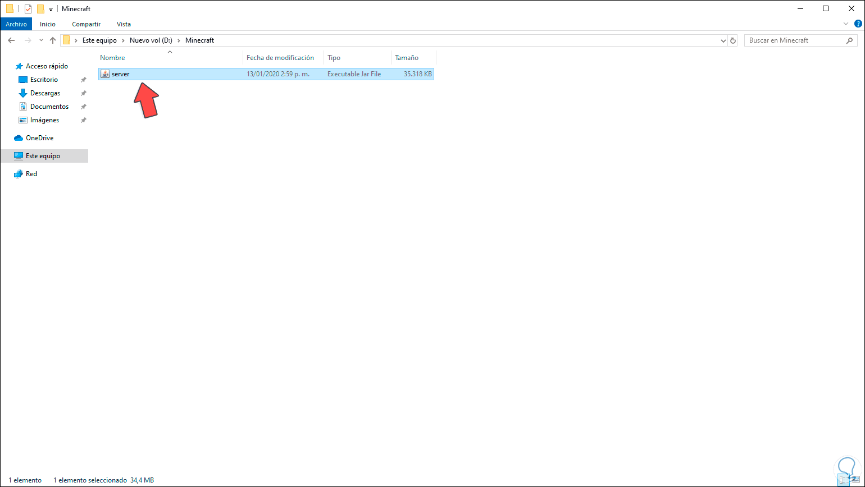Click the 35.318 KB size cell
865x487 pixels.
(x=417, y=74)
